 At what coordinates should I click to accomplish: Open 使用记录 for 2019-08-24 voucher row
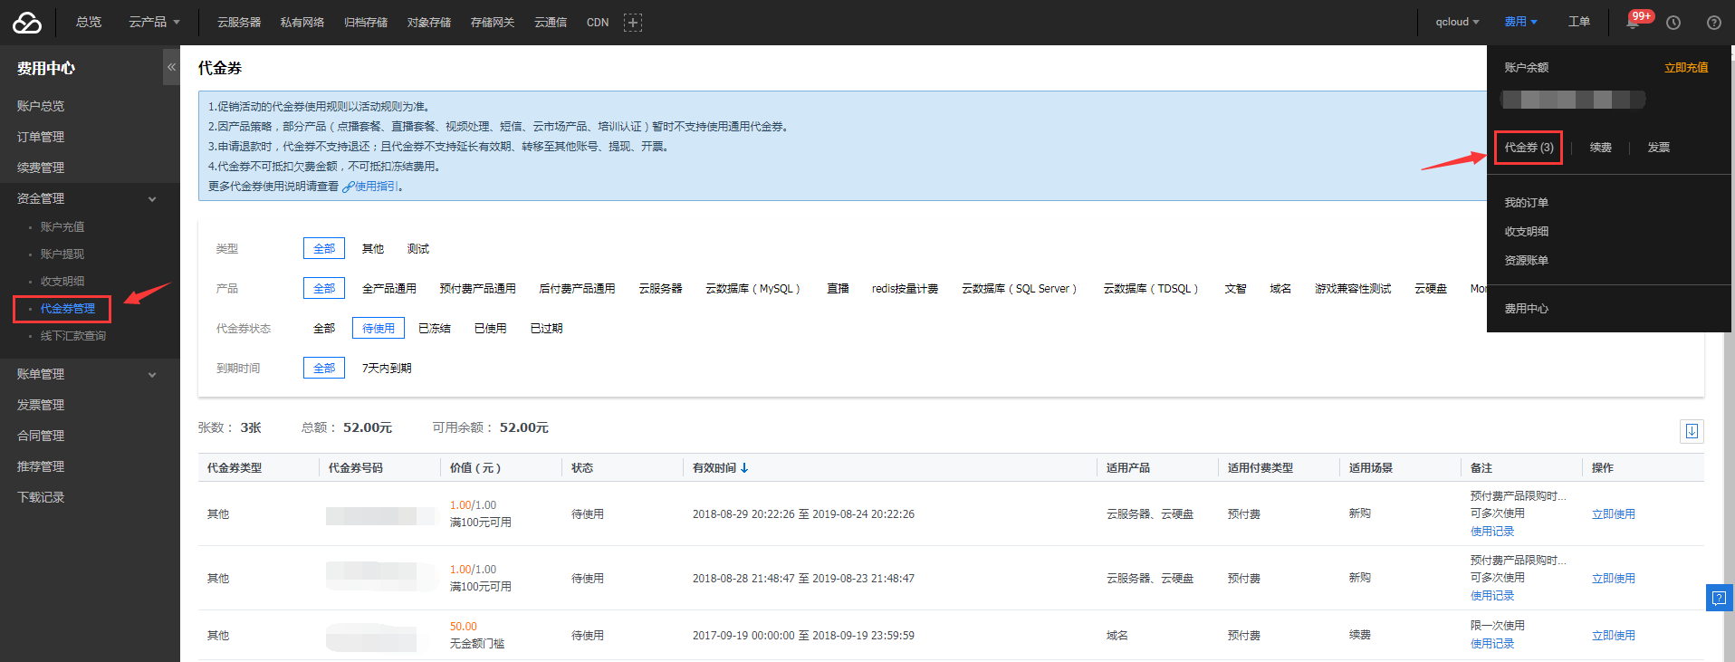pos(1492,532)
